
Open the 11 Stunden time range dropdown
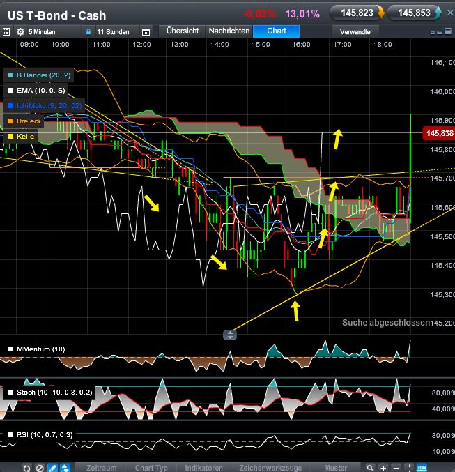(113, 32)
